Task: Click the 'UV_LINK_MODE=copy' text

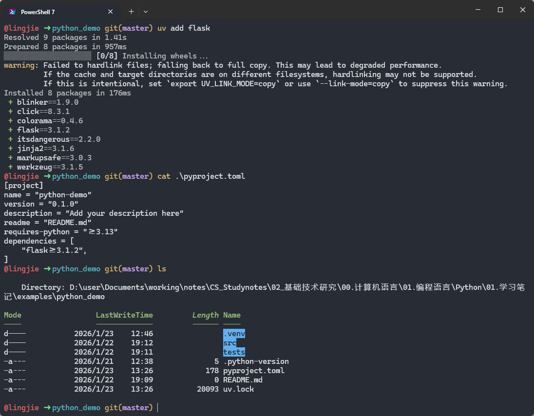Action: tap(238, 84)
